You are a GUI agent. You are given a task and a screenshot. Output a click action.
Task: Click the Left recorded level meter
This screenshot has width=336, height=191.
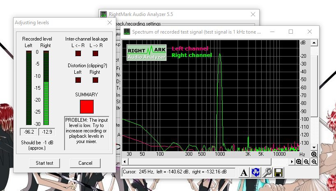point(29,88)
